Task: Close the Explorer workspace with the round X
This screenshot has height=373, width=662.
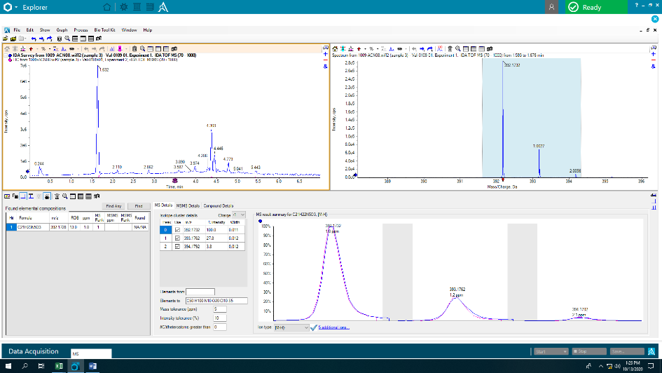Action: click(x=655, y=19)
